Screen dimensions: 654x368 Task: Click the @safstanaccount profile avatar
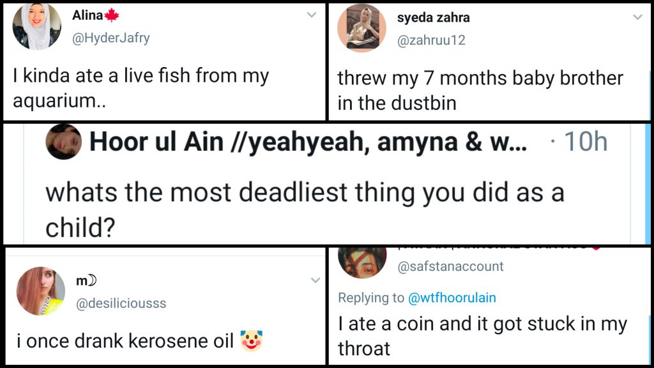362,261
